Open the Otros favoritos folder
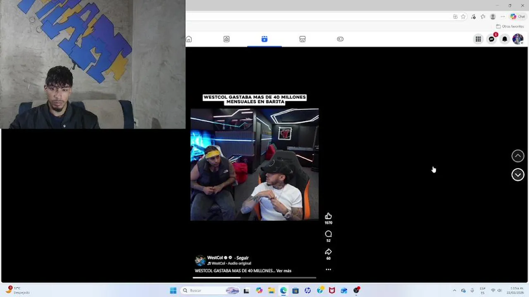The image size is (529, 297). 510,26
